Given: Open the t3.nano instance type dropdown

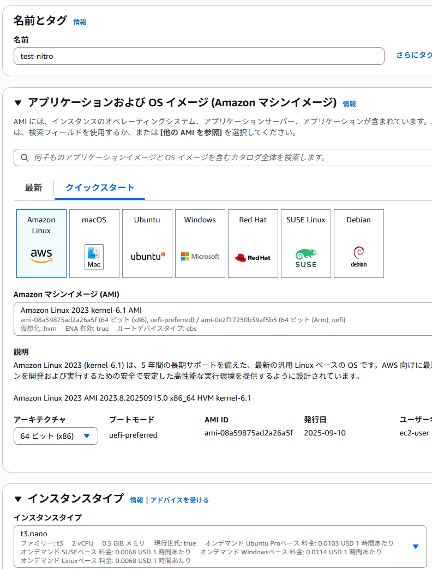Looking at the screenshot, I should click(220, 547).
